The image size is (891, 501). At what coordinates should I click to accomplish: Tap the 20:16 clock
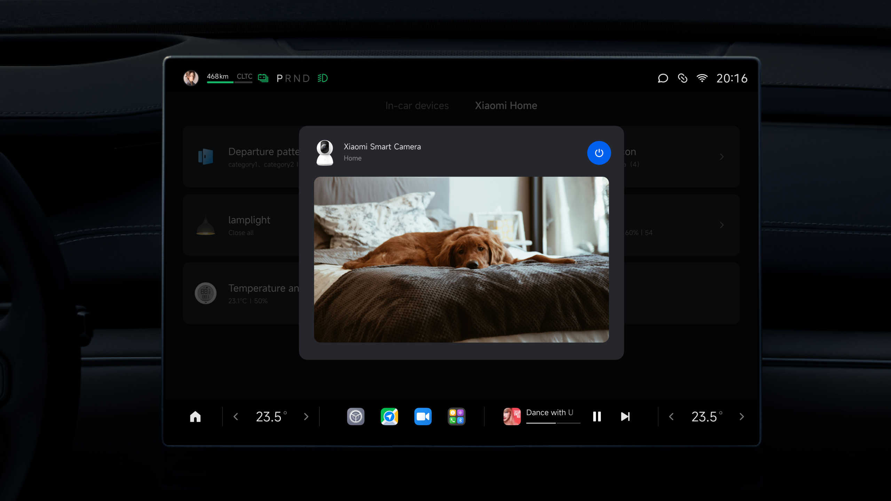point(732,78)
